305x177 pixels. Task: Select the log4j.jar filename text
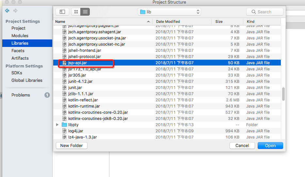(x=76, y=131)
